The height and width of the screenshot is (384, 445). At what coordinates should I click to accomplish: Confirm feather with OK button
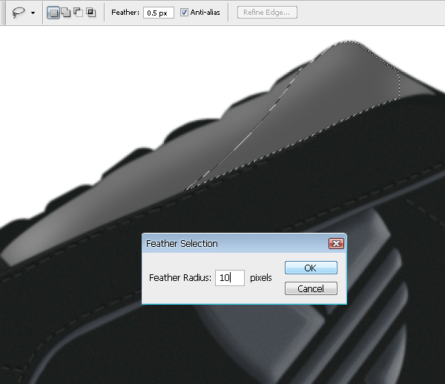pyautogui.click(x=311, y=268)
